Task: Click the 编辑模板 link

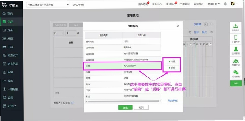Action: point(173,101)
